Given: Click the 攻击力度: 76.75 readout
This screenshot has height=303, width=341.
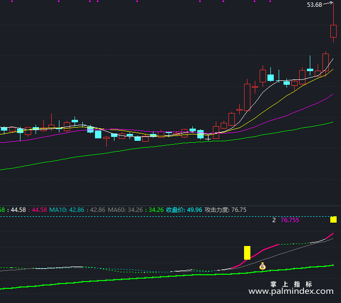Looking at the screenshot, I should (225, 210).
